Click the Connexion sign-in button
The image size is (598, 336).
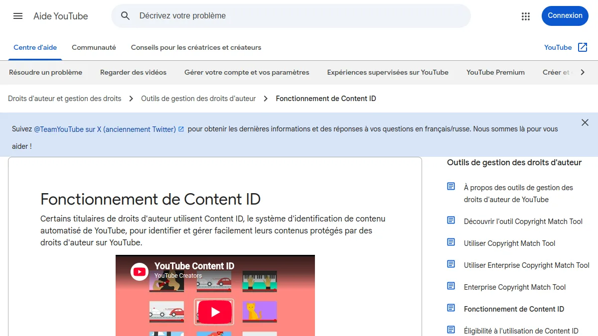565,16
